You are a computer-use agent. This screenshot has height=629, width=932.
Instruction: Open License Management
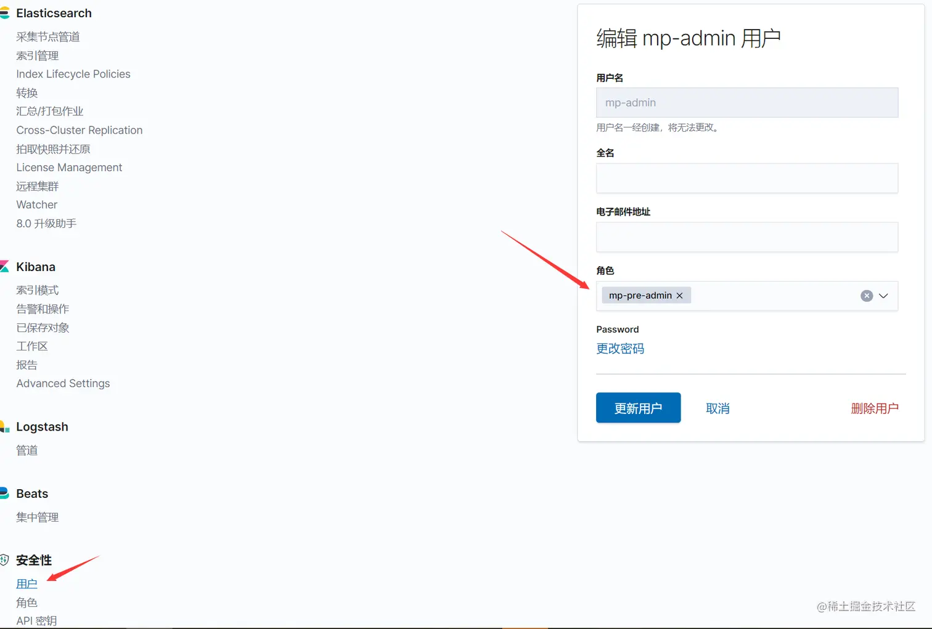point(69,168)
